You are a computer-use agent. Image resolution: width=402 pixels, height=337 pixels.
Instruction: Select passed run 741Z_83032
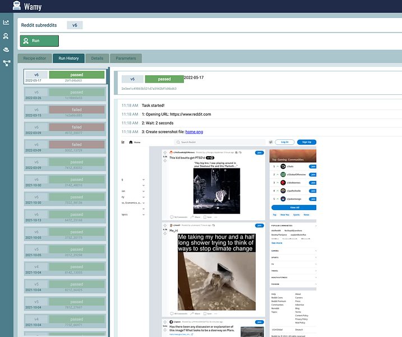(65, 164)
